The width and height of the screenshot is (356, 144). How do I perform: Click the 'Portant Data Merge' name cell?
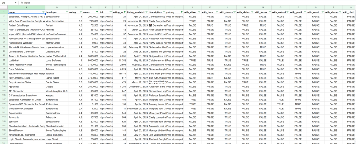click(27, 25)
